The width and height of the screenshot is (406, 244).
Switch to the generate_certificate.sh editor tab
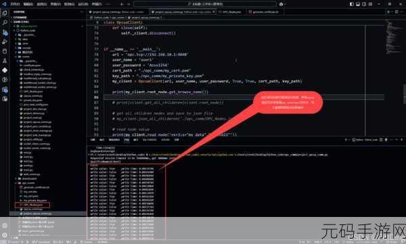click(264, 12)
